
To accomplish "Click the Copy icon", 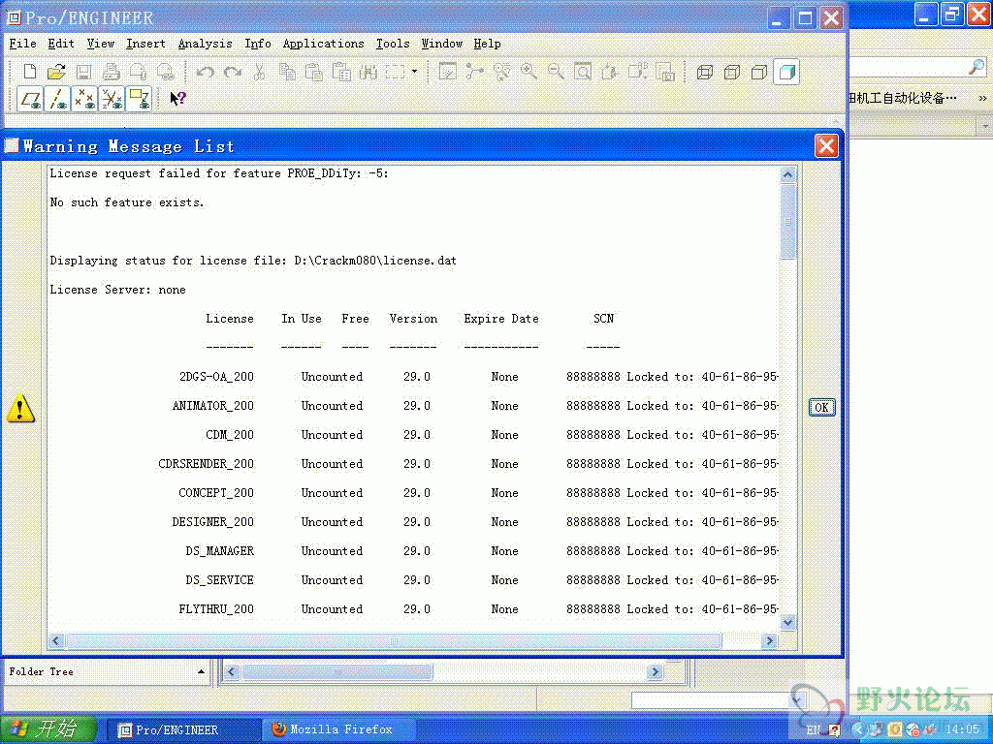I will 287,72.
